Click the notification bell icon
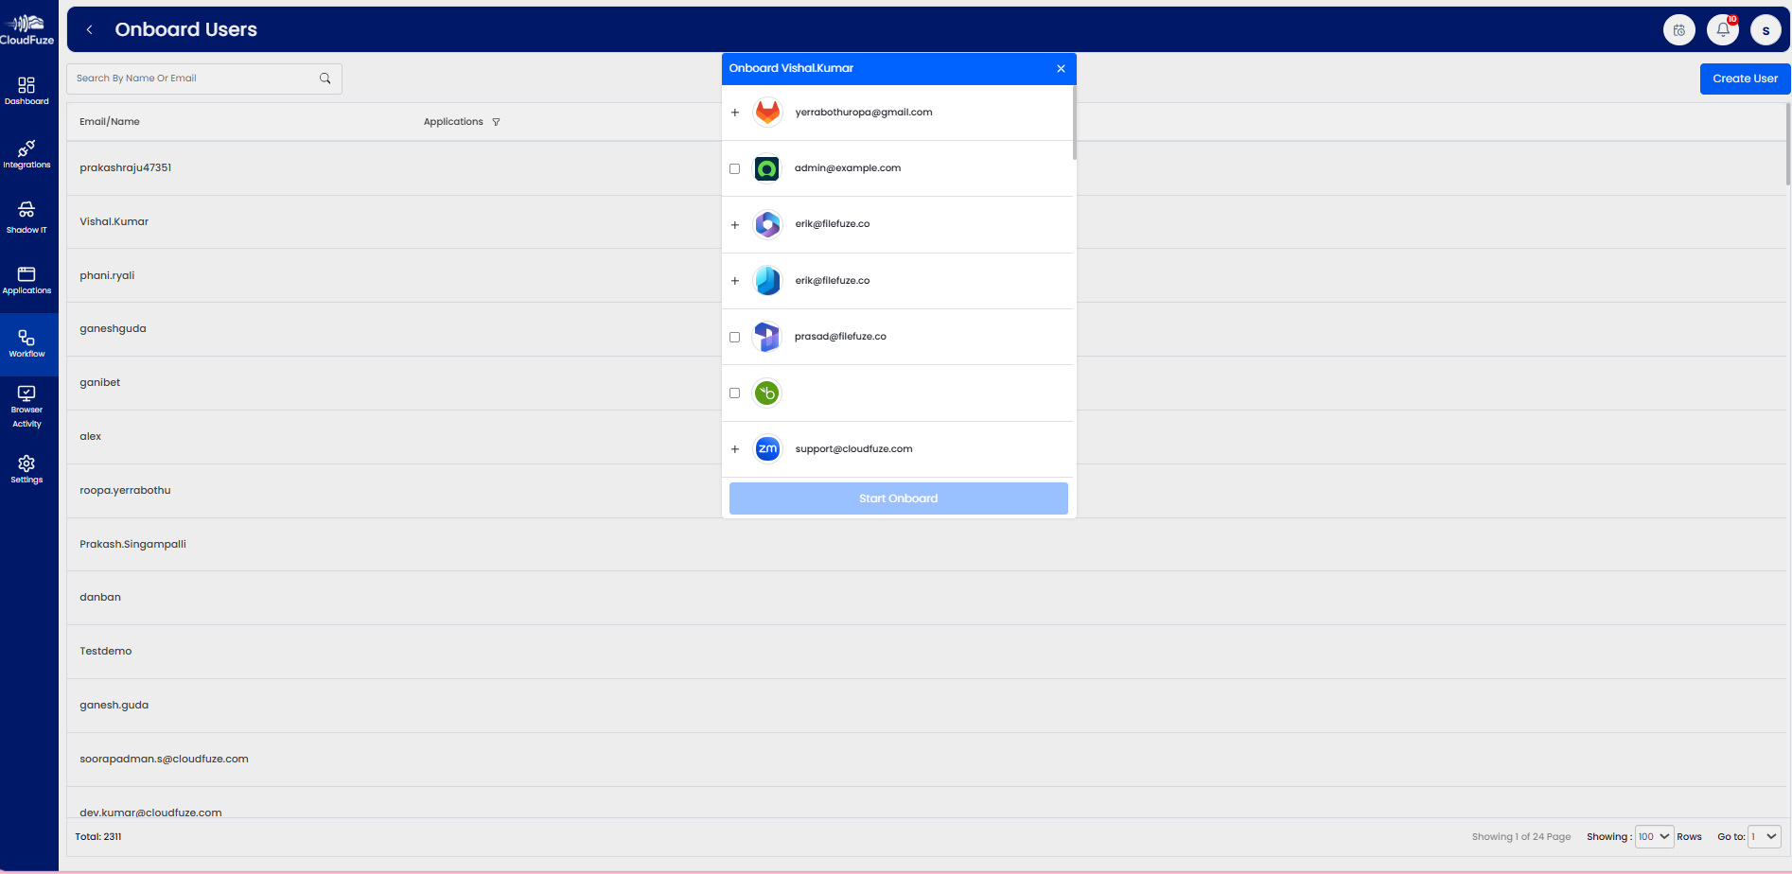 1722,30
